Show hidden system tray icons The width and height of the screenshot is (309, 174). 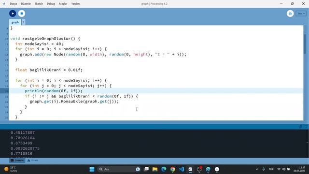257,169
